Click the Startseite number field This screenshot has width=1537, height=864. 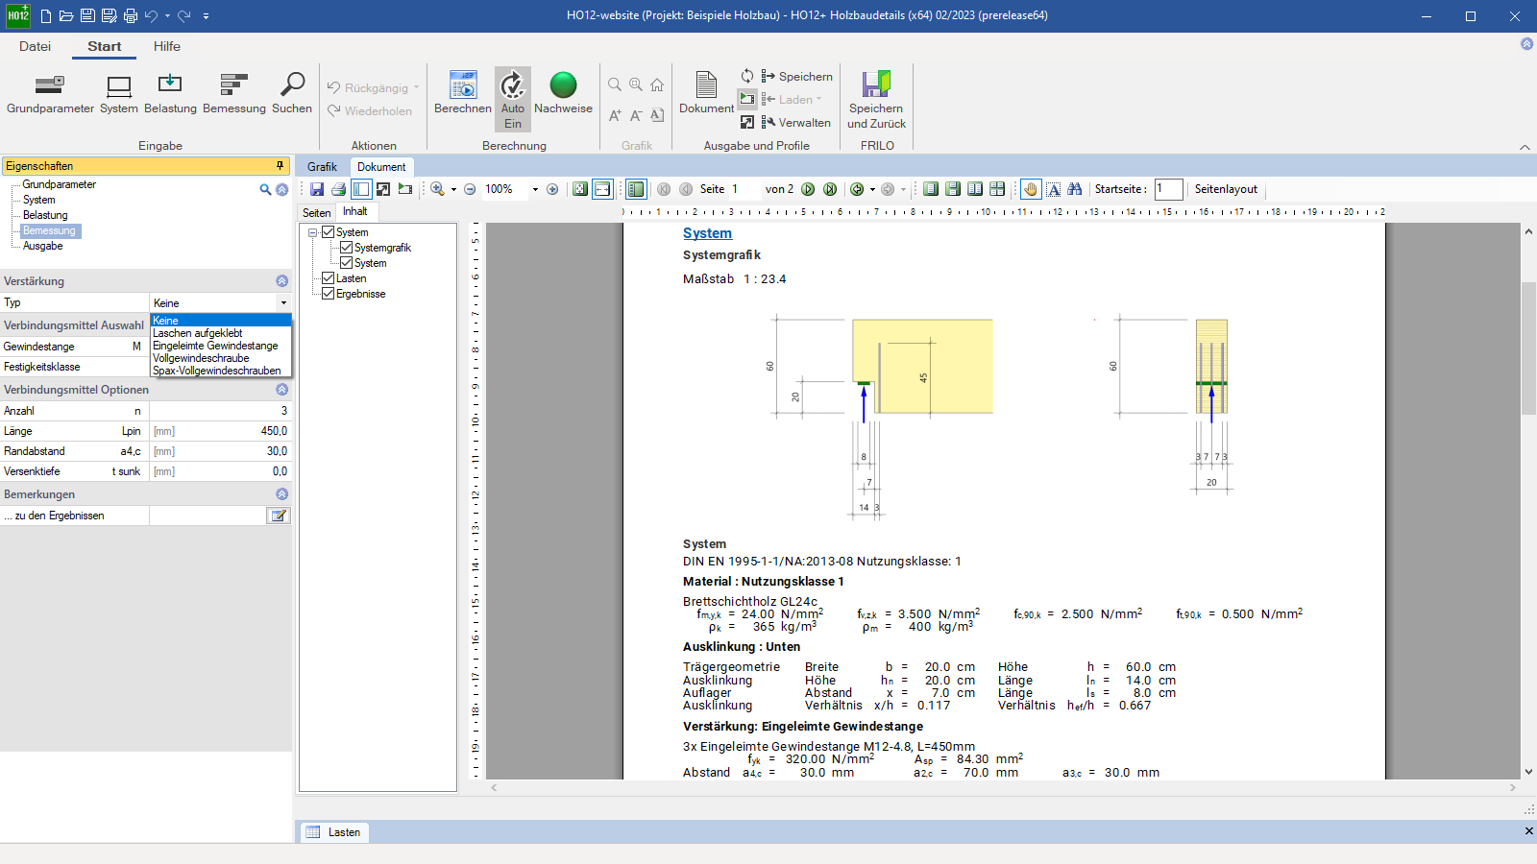pos(1168,189)
